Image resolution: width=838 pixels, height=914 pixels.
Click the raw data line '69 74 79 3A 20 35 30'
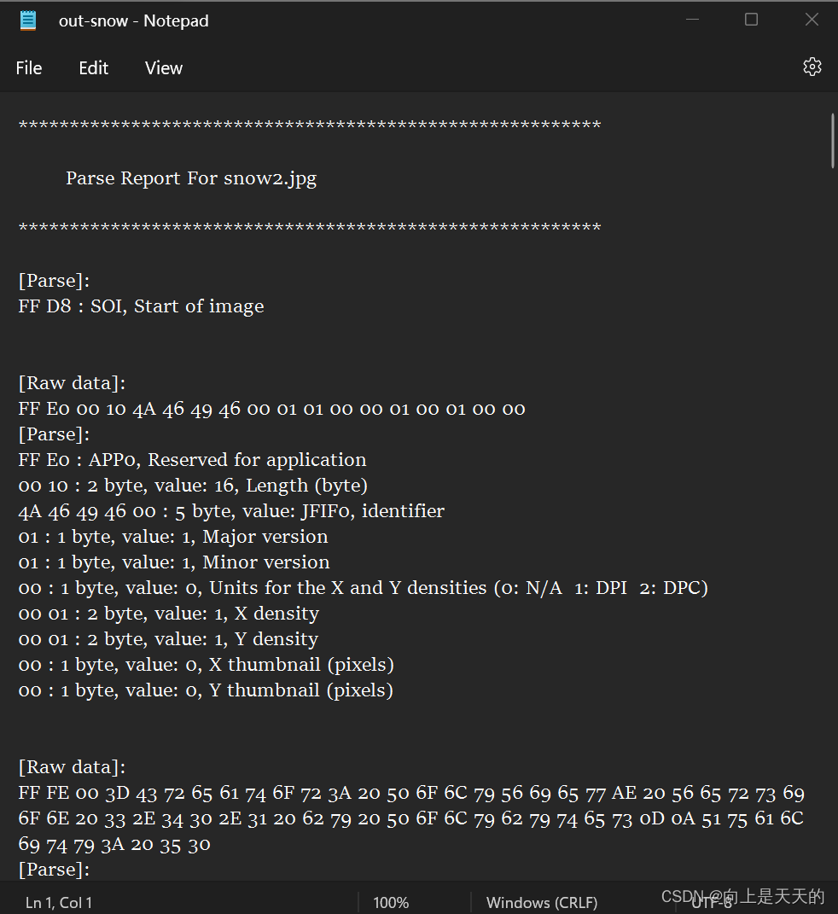[x=114, y=845]
